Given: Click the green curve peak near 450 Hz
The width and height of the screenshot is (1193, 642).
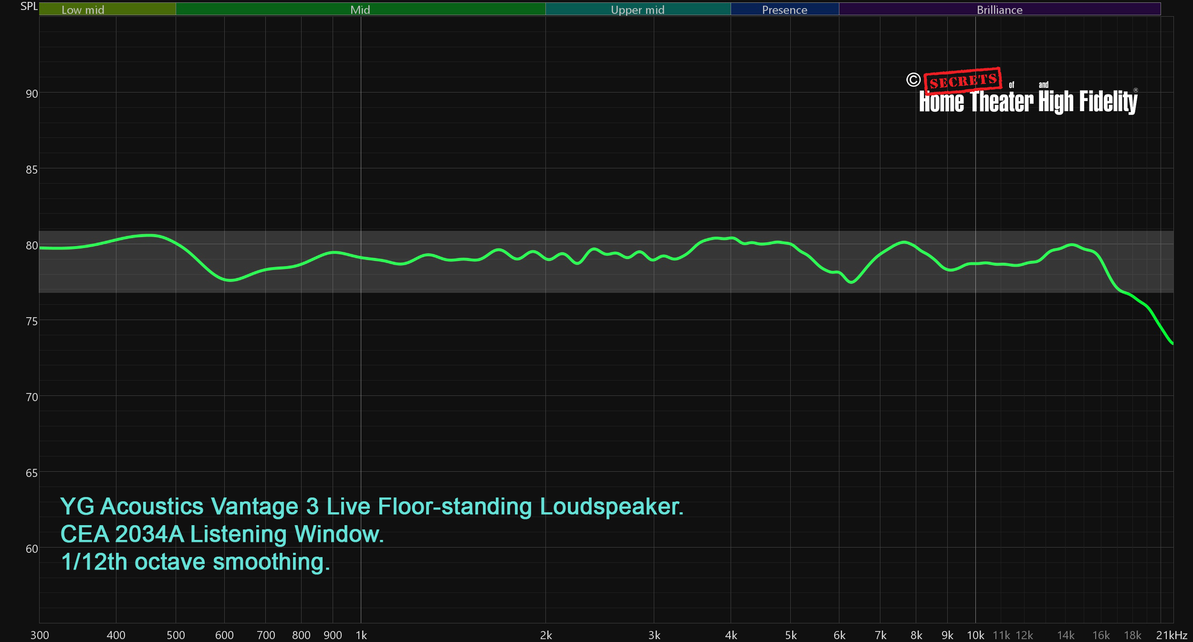Looking at the screenshot, I should point(150,235).
